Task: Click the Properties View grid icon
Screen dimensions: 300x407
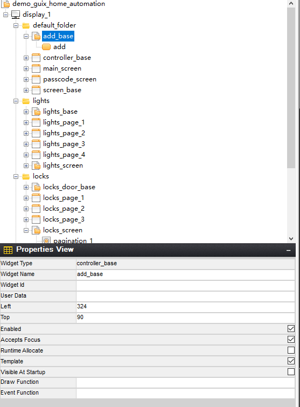Action: click(x=8, y=250)
